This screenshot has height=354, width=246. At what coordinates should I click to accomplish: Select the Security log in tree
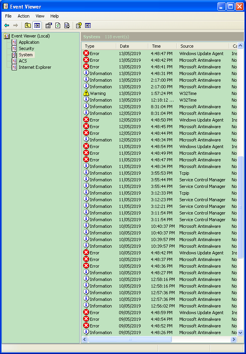tap(27, 48)
